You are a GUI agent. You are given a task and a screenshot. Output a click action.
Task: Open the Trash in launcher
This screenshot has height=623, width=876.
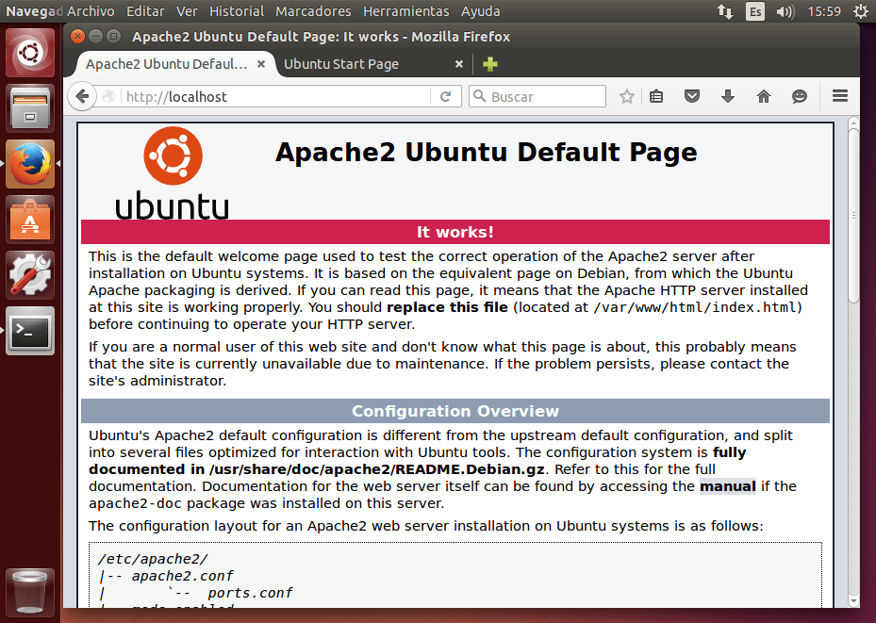pos(30,592)
